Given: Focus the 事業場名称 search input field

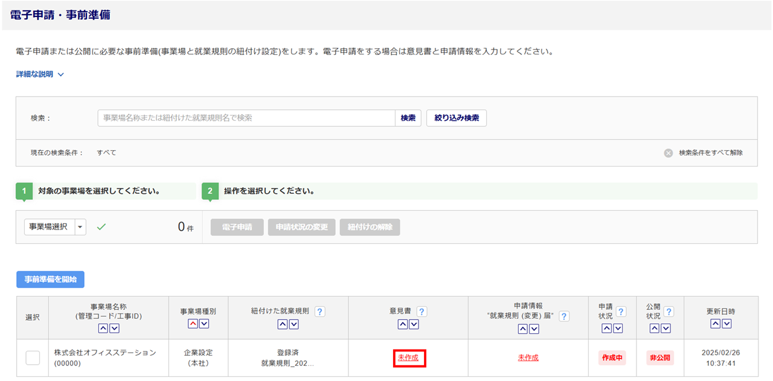Looking at the screenshot, I should pos(246,118).
